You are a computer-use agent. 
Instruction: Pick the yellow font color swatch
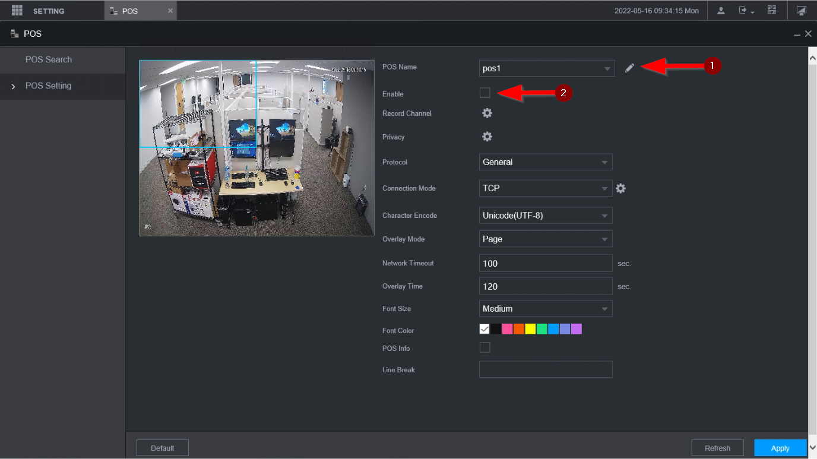tap(530, 329)
